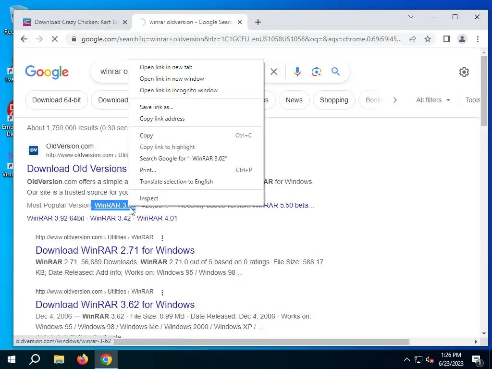
Task: Select Translate selection to English
Action: pyautogui.click(x=196, y=182)
